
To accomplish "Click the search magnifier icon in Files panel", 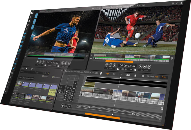I will (46, 73).
